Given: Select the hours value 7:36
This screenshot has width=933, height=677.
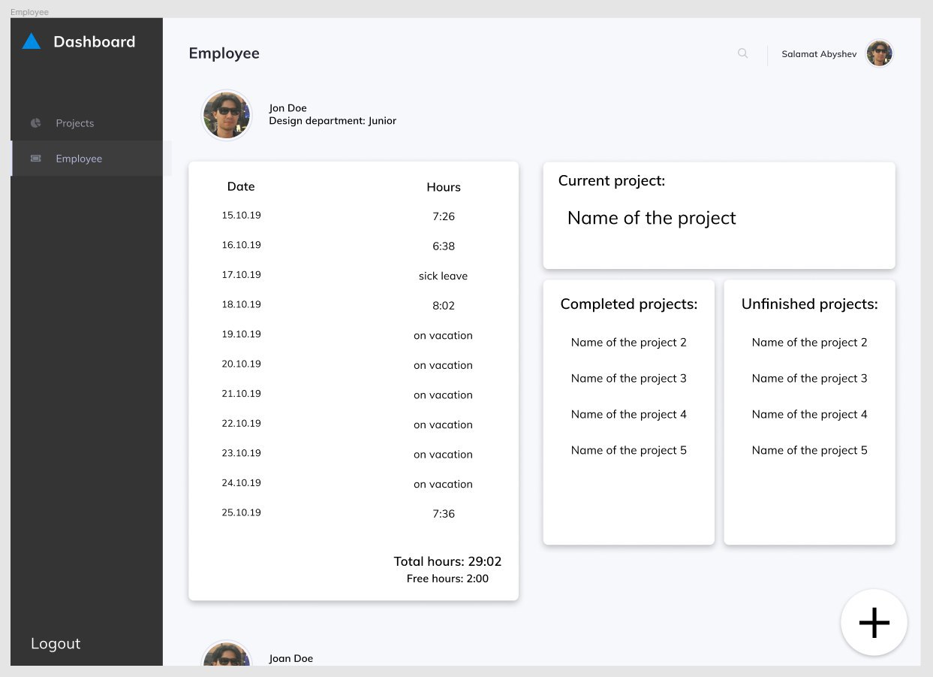Looking at the screenshot, I should pos(444,514).
